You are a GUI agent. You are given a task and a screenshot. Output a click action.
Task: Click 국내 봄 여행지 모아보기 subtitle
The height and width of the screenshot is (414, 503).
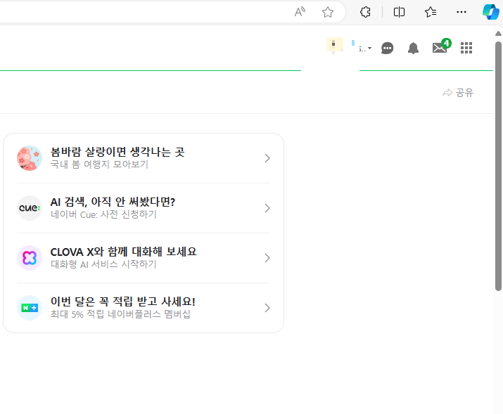coord(99,164)
